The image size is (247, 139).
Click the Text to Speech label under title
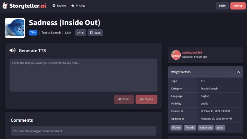(x=51, y=33)
